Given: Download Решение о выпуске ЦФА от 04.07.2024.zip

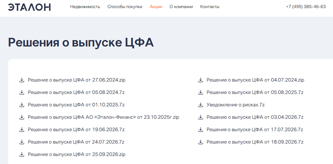Looking at the screenshot, I should [255, 80].
